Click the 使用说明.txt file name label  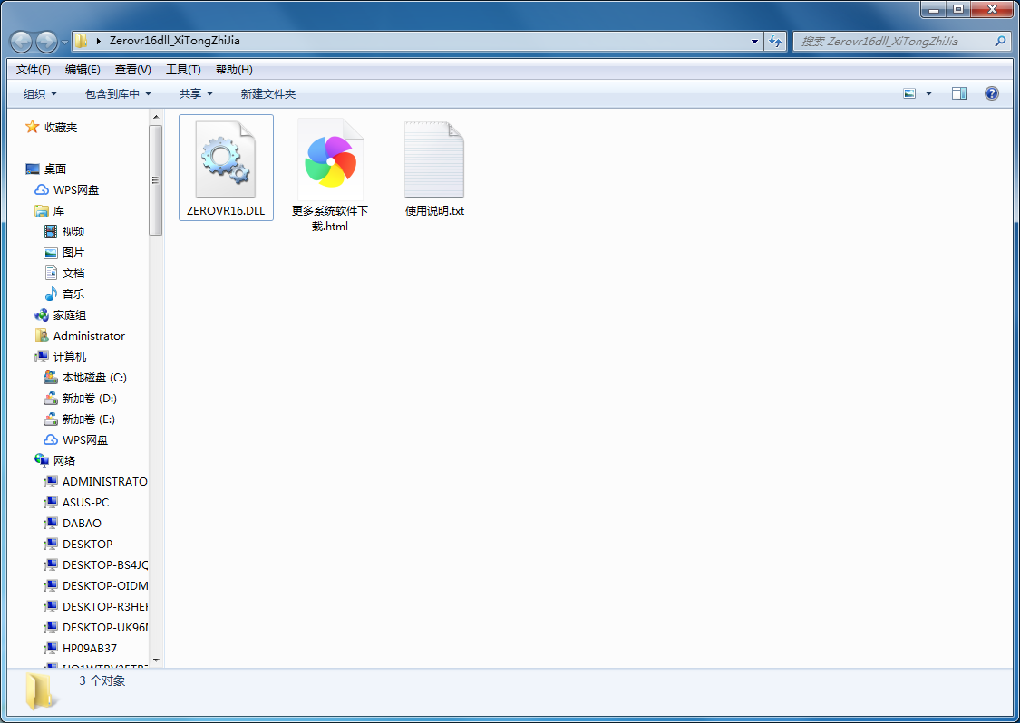coord(434,211)
